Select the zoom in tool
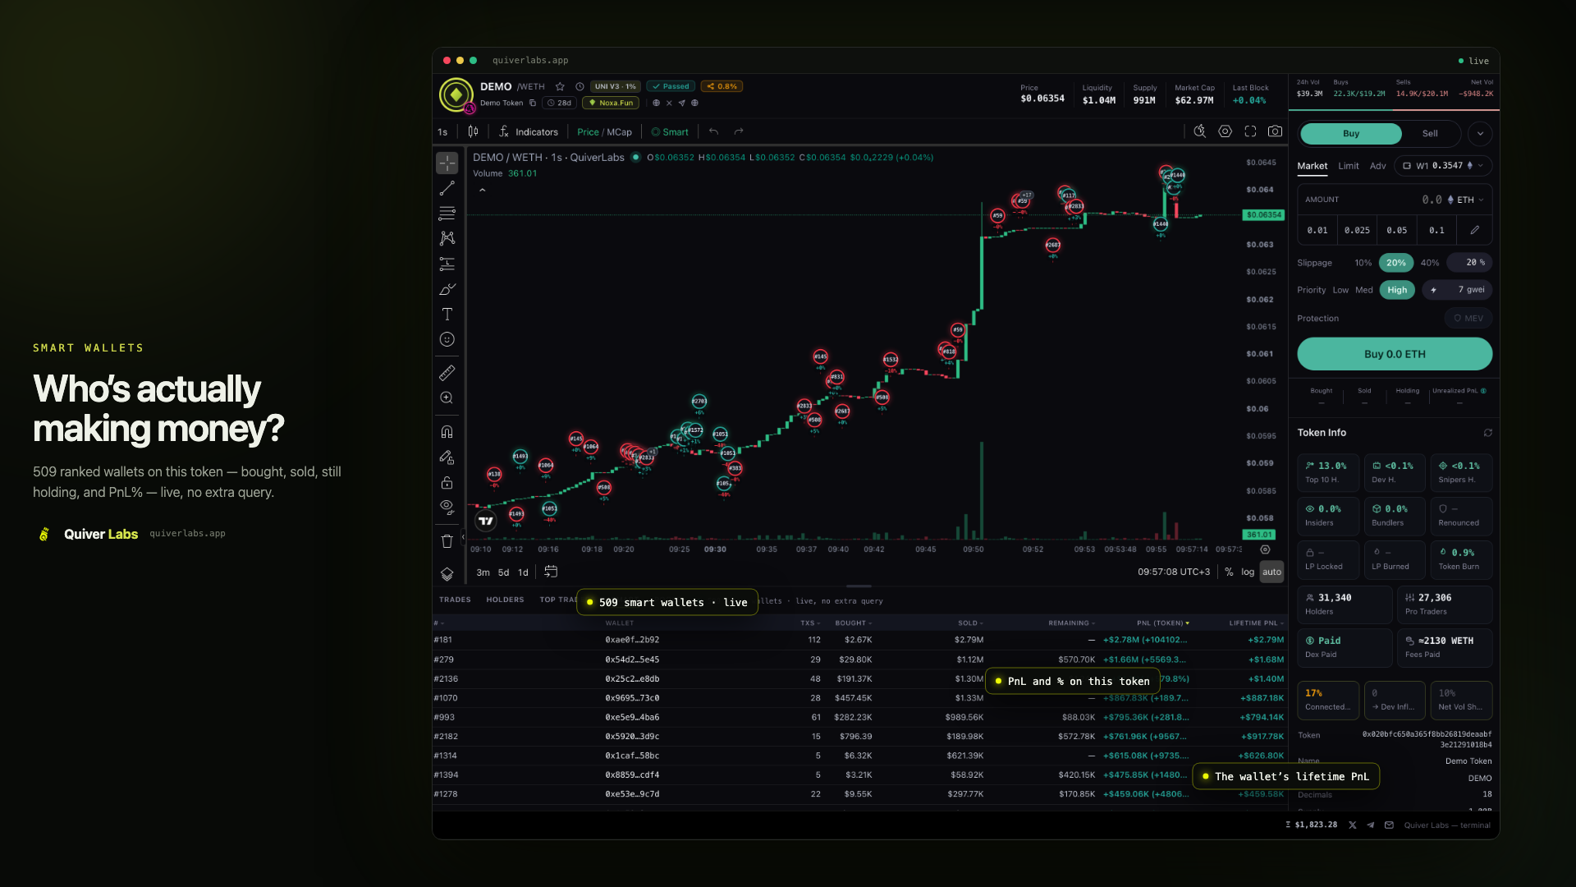This screenshot has height=887, width=1576. click(447, 398)
